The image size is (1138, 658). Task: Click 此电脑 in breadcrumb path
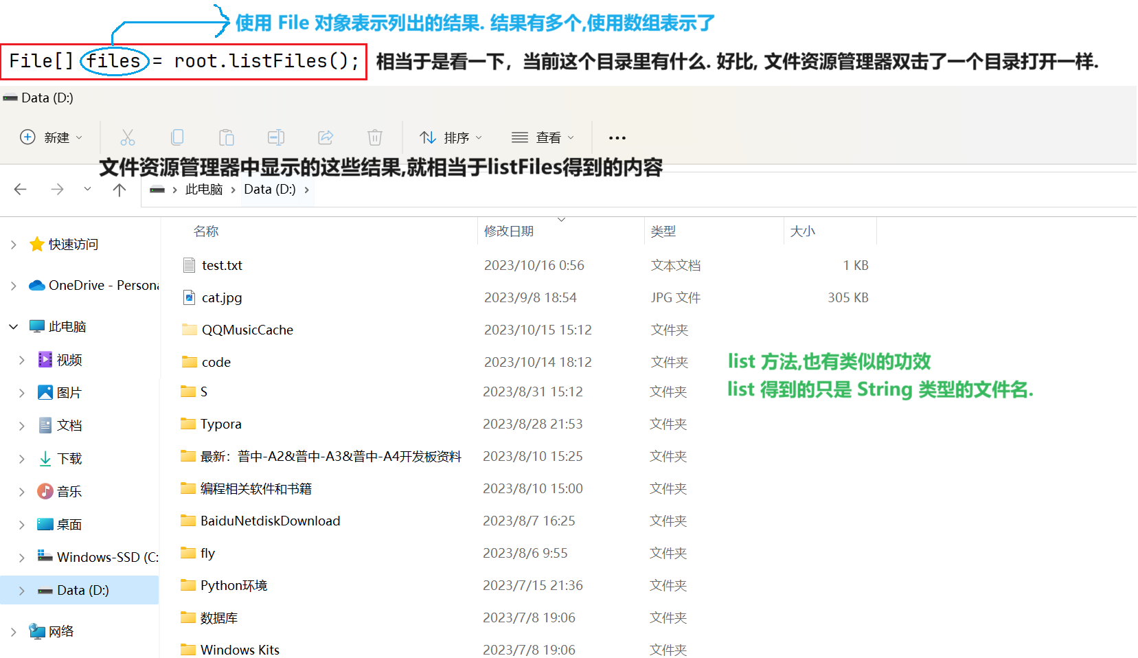click(x=204, y=190)
